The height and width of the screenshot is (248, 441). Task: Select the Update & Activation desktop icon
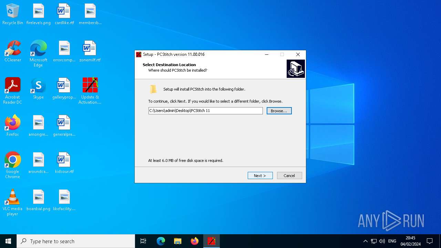pos(90,91)
